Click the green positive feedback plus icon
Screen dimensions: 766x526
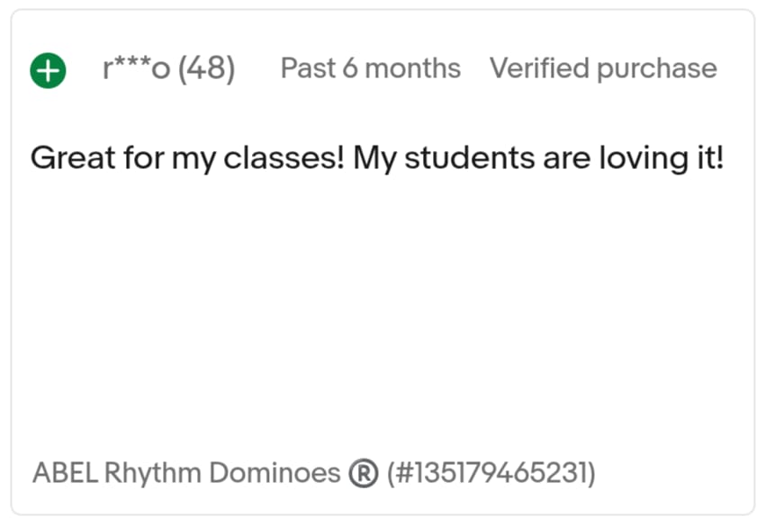coord(48,70)
